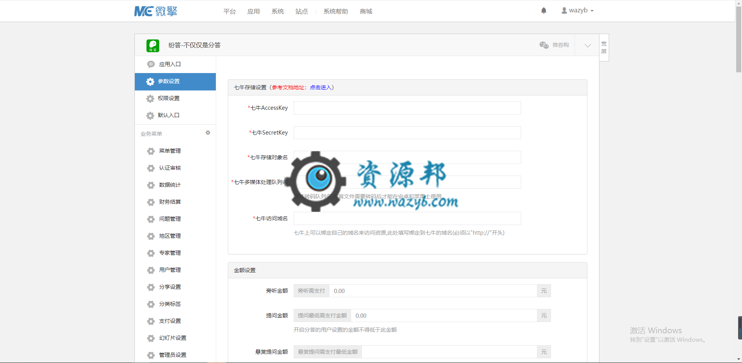742x363 pixels.
Task: Click the gear icon for 幻灯片设置
Action: (151, 338)
